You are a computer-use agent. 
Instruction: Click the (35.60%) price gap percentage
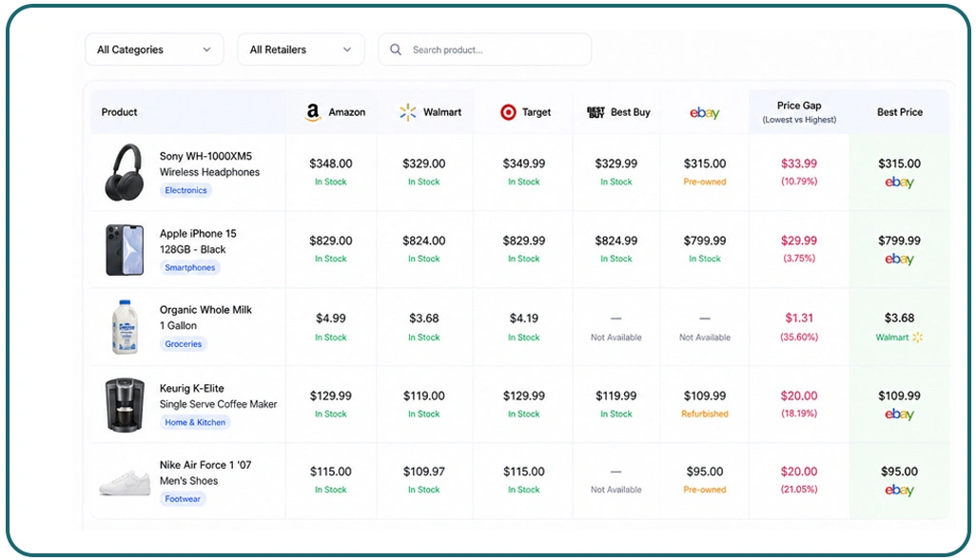pyautogui.click(x=799, y=338)
